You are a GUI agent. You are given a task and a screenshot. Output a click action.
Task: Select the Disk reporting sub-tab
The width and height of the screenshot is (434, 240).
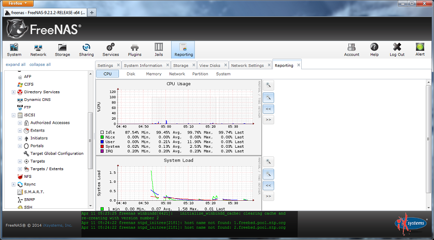[x=131, y=74]
